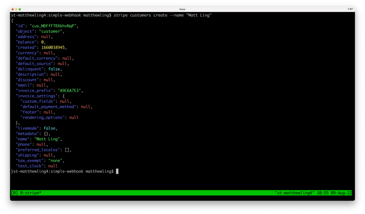The image size is (365, 214).
Task: Click the "preferred_locales" key
Action: 38,150
